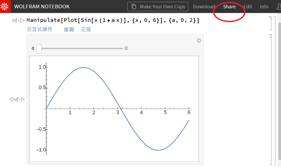Open the 交互式操作 documentation link
This screenshot has width=281, height=167.
point(40,29)
